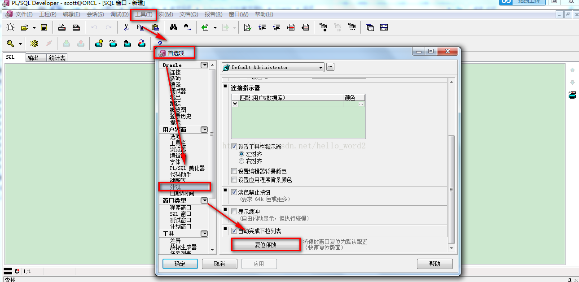579x282 pixels.
Task: Open the dropdown beside navigate back icon
Action: click(215, 27)
